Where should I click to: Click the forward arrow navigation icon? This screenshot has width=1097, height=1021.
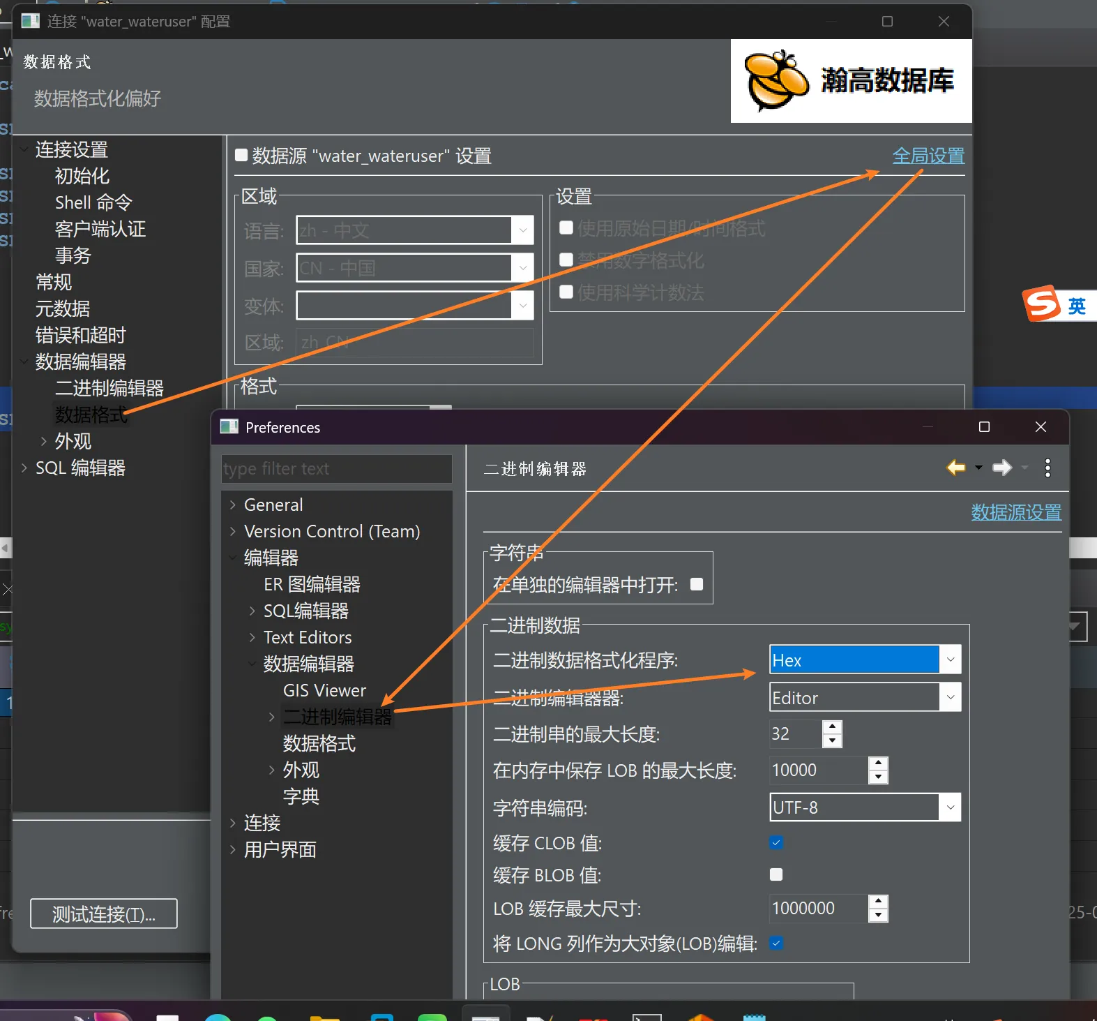(1001, 468)
